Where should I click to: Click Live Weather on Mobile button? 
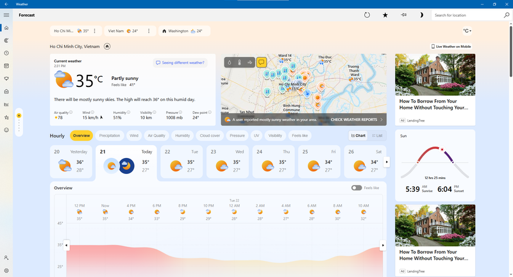click(x=451, y=47)
